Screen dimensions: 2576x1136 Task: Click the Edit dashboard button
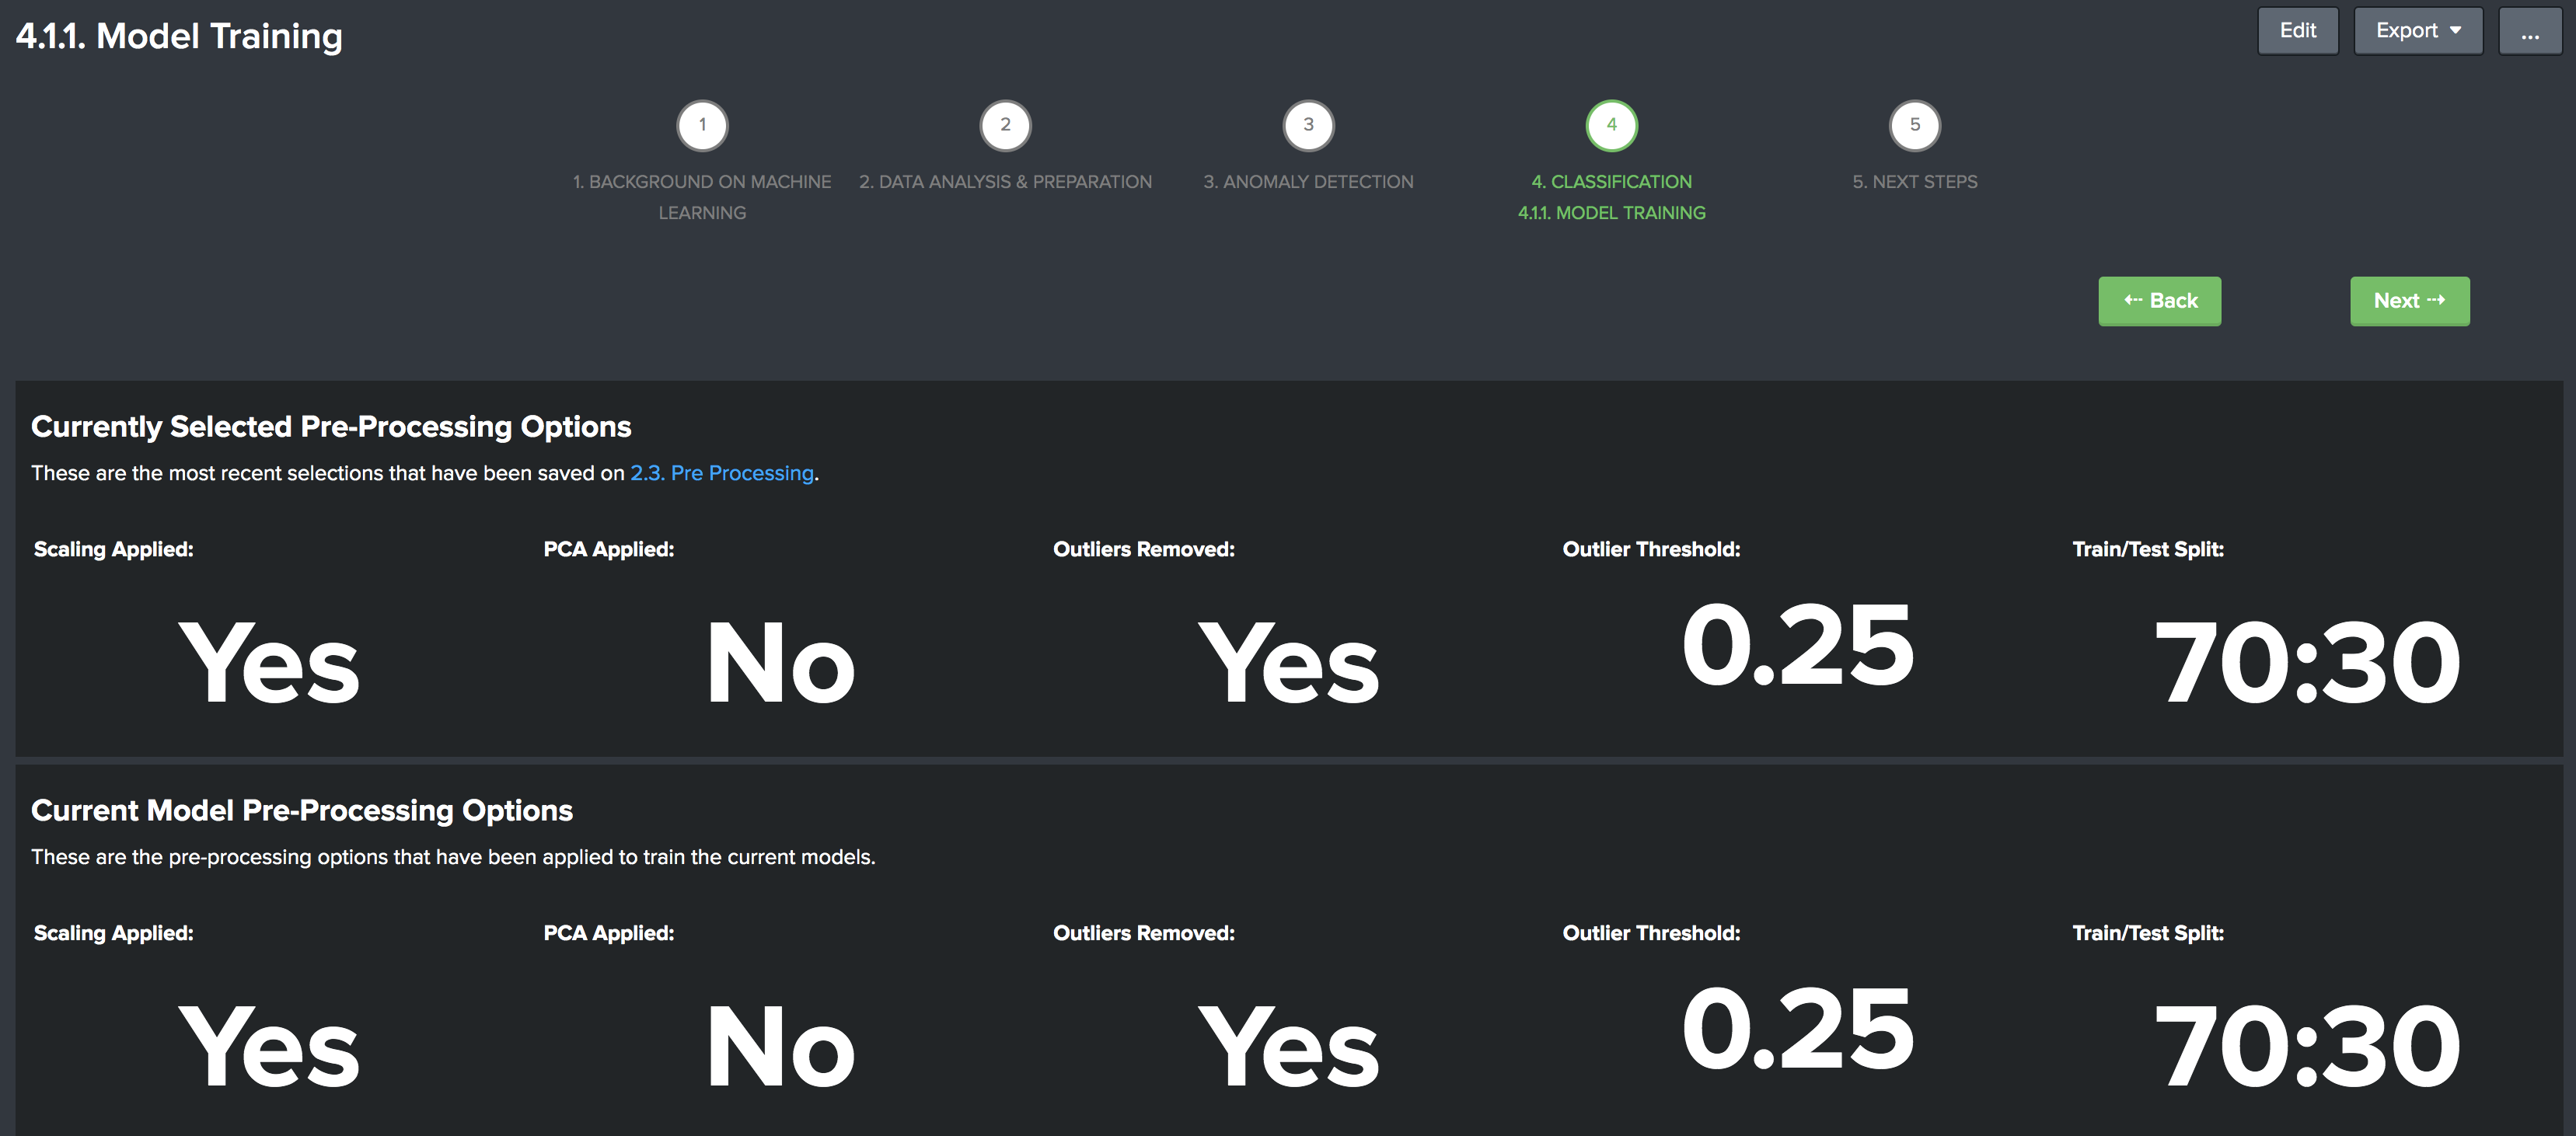(x=2297, y=31)
